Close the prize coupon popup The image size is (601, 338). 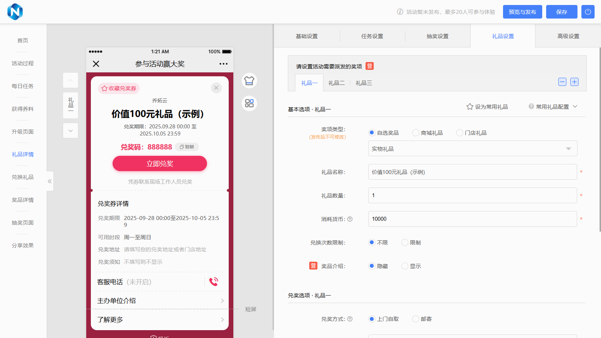coord(216,88)
